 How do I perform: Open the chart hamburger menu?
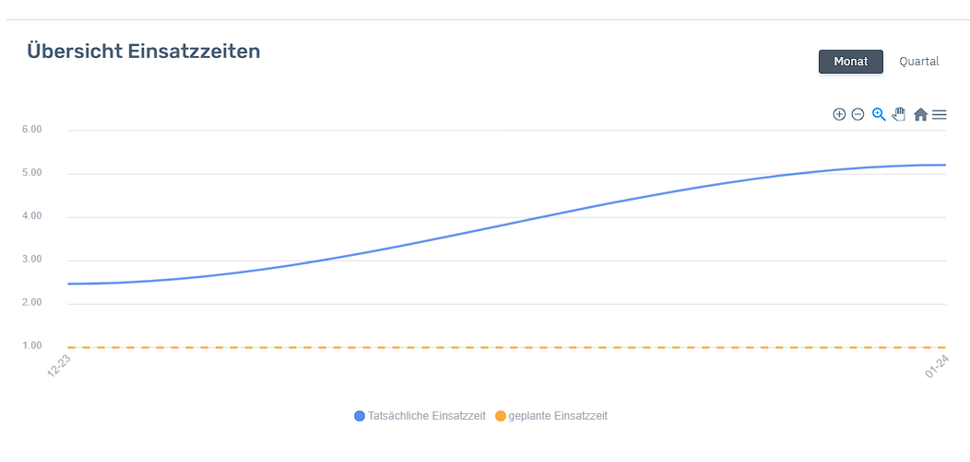tap(940, 114)
